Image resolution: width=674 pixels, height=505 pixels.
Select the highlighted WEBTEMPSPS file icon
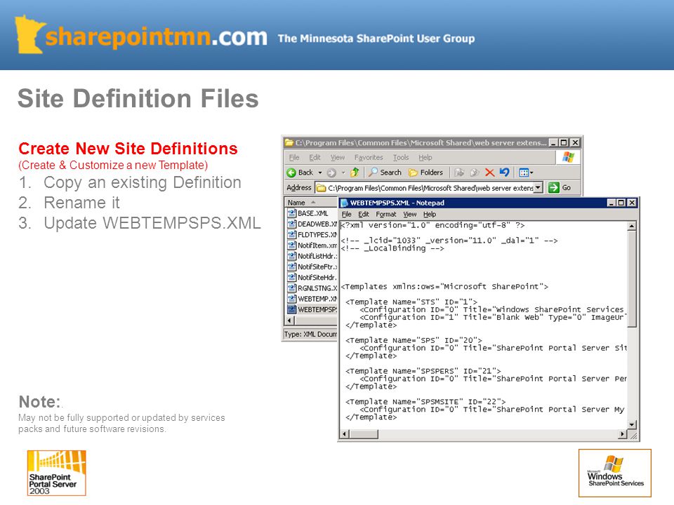(x=292, y=309)
